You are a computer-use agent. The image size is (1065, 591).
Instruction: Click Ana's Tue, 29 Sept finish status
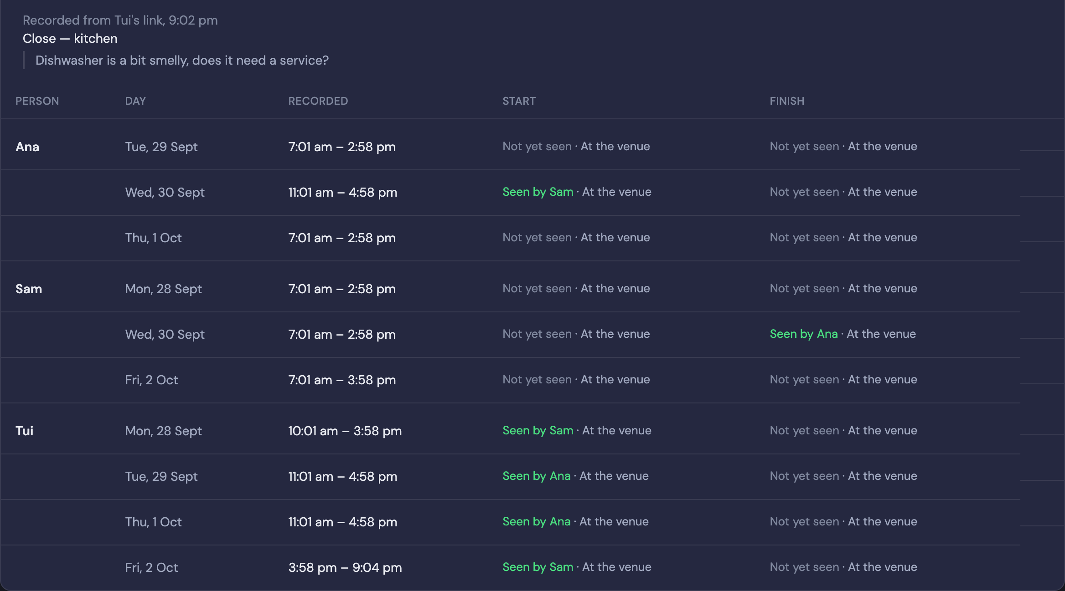click(843, 147)
